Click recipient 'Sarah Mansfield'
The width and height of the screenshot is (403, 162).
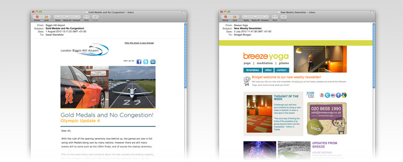pos(54,35)
